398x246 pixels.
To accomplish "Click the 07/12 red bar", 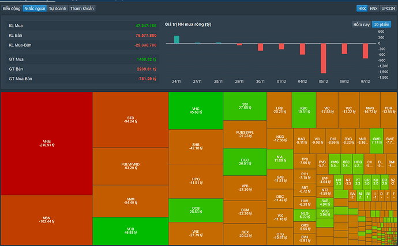I will click(365, 51).
